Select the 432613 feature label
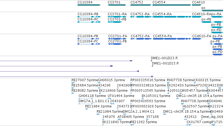The height and width of the screenshot is (126, 223). click(190, 117)
